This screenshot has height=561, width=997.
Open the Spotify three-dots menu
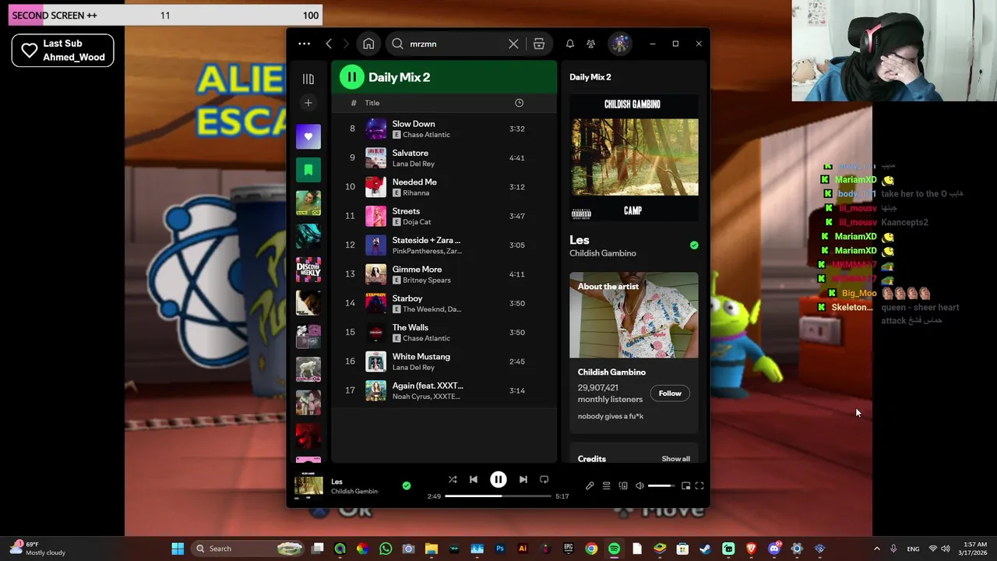304,44
